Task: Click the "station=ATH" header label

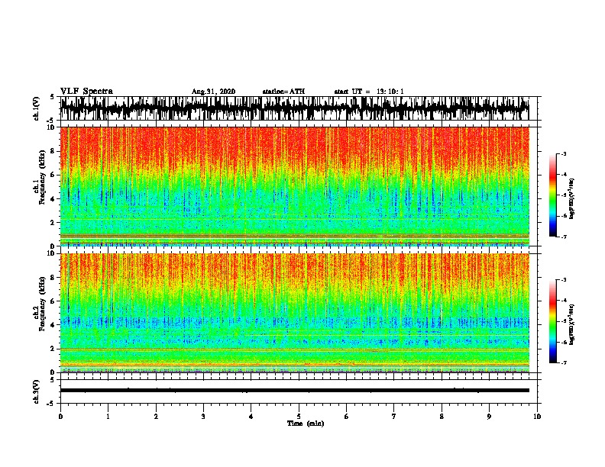Action: (283, 92)
